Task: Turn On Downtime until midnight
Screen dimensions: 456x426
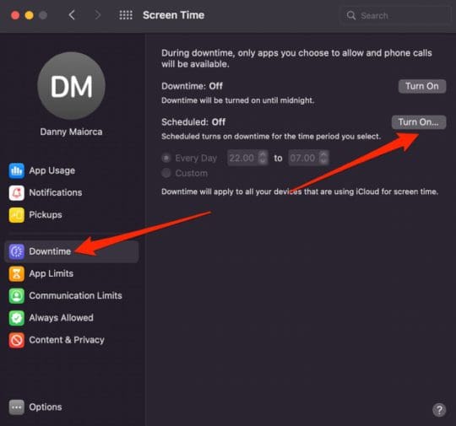Action: (422, 86)
